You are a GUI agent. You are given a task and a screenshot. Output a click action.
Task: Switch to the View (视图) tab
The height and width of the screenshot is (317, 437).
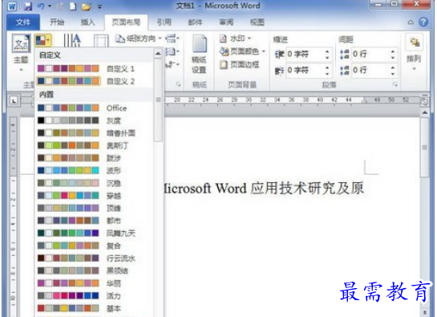tap(257, 22)
